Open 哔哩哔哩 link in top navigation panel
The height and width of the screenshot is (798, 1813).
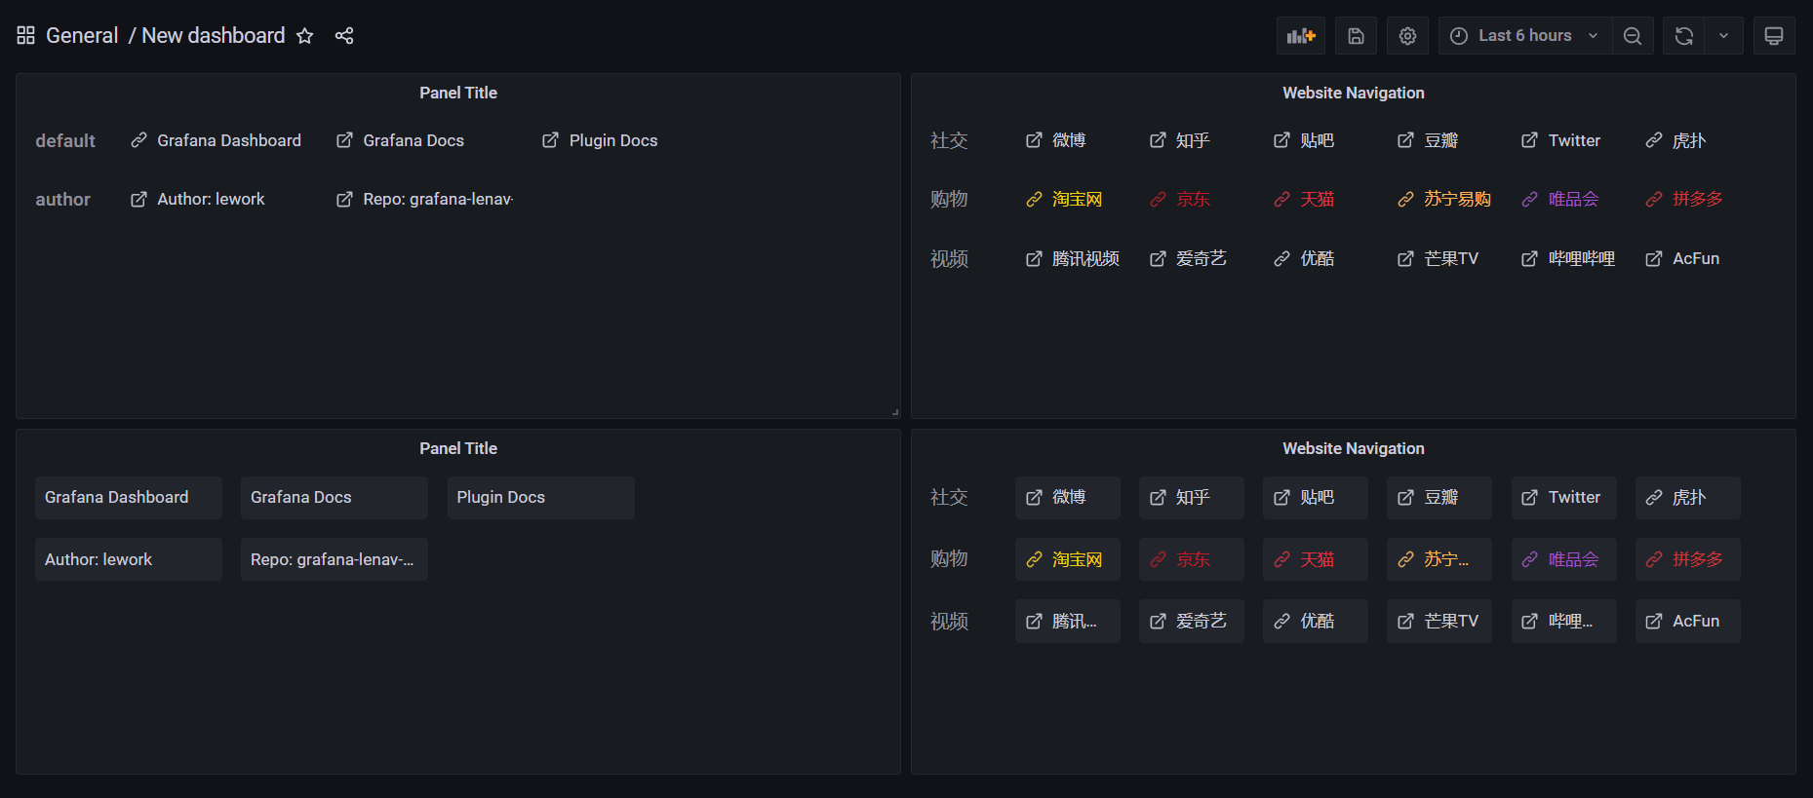click(x=1568, y=258)
